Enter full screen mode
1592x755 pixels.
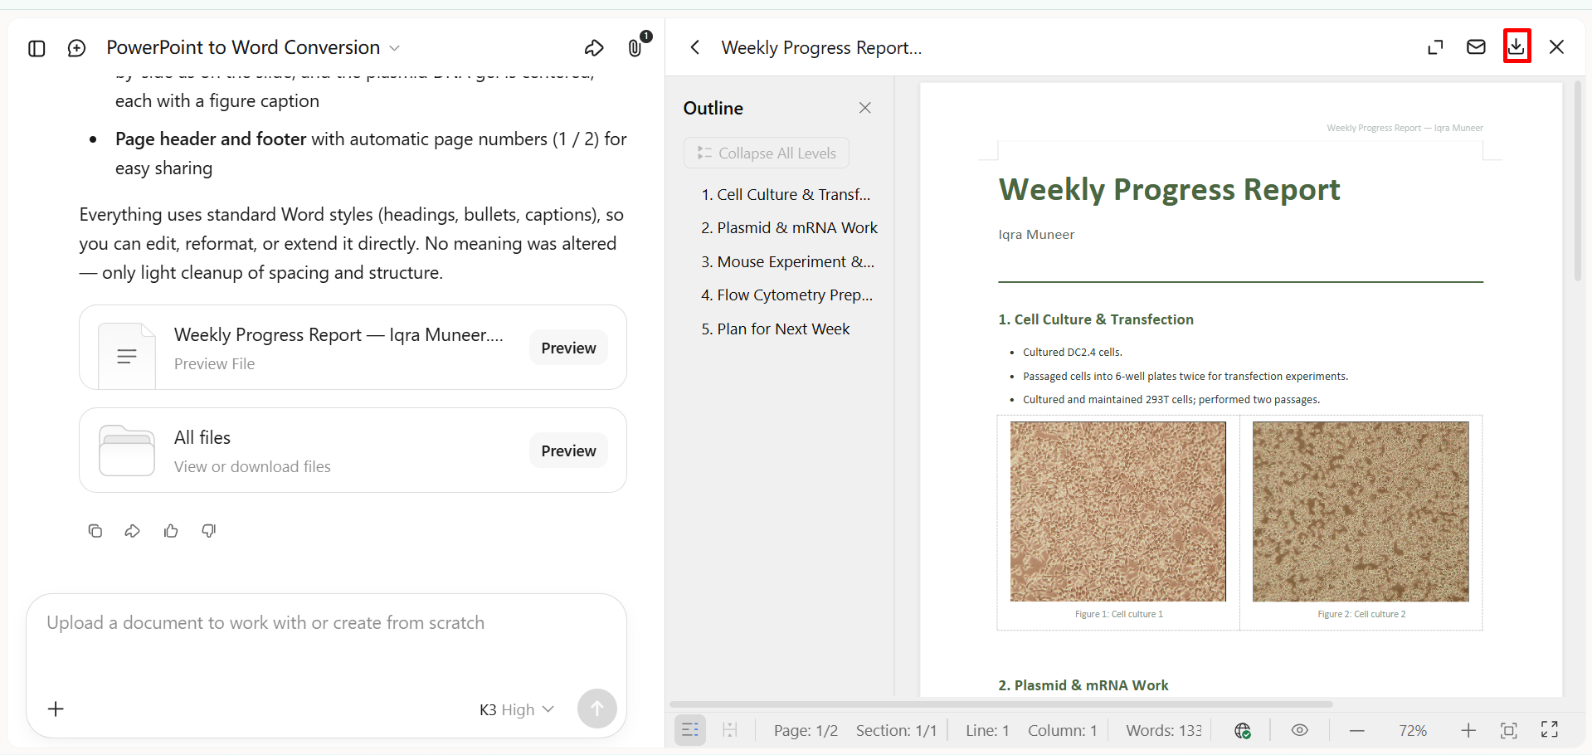(1550, 730)
